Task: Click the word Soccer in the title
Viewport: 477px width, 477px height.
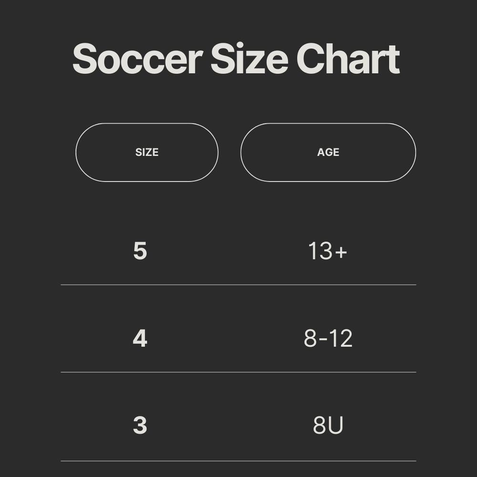Action: [137, 59]
